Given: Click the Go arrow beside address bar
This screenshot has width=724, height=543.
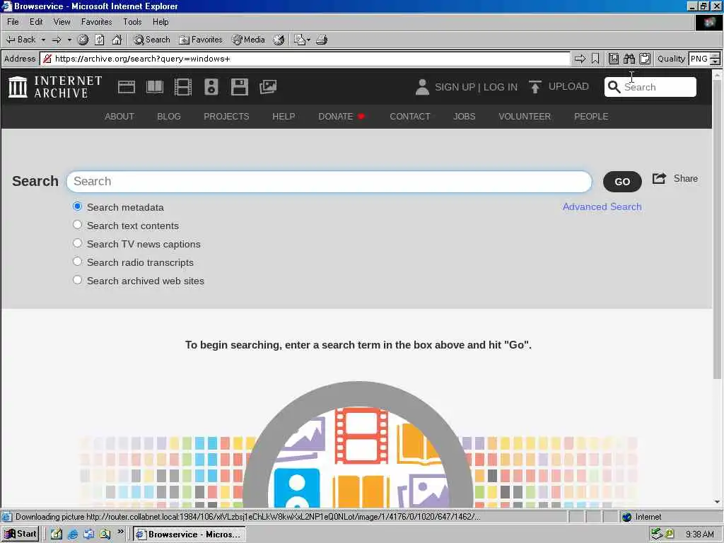Looking at the screenshot, I should pyautogui.click(x=580, y=59).
